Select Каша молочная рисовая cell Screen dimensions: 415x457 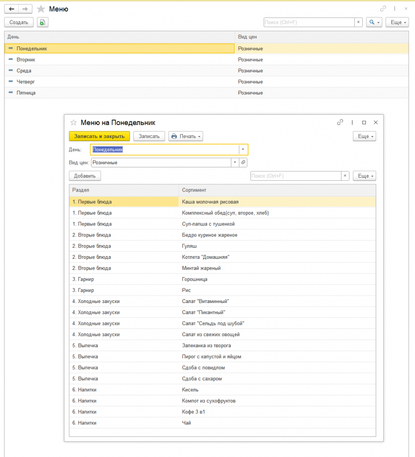[277, 202]
